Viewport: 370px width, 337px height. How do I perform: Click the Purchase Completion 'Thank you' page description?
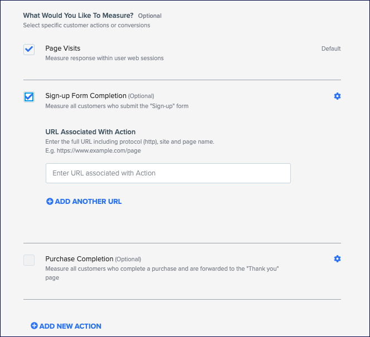(162, 273)
